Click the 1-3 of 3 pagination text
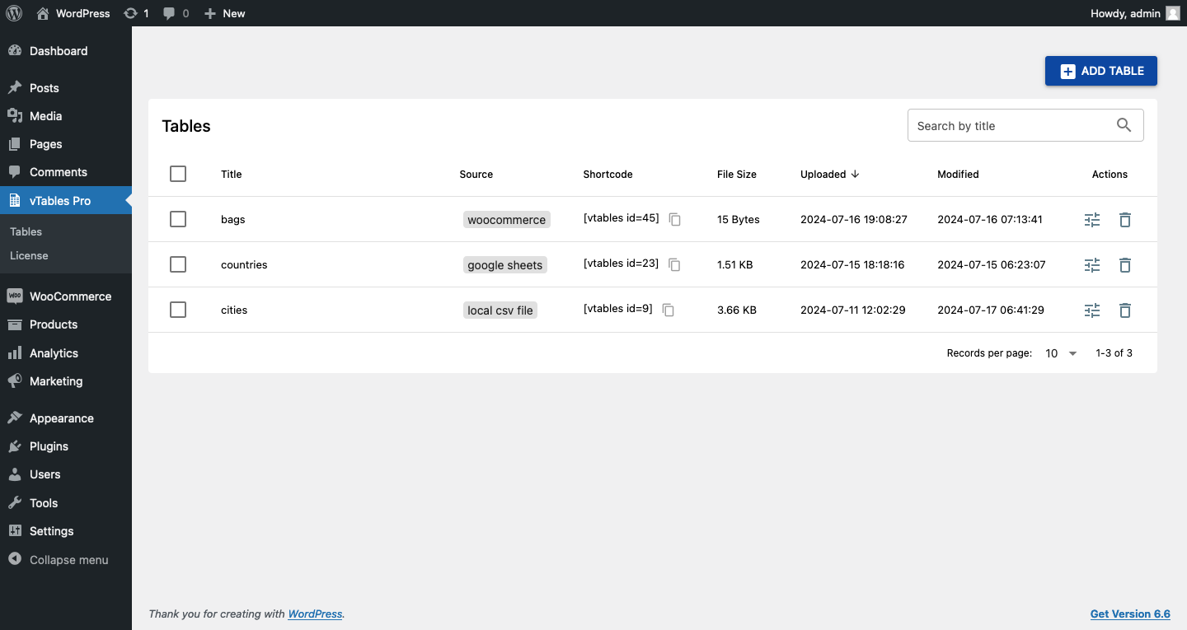 (x=1114, y=353)
